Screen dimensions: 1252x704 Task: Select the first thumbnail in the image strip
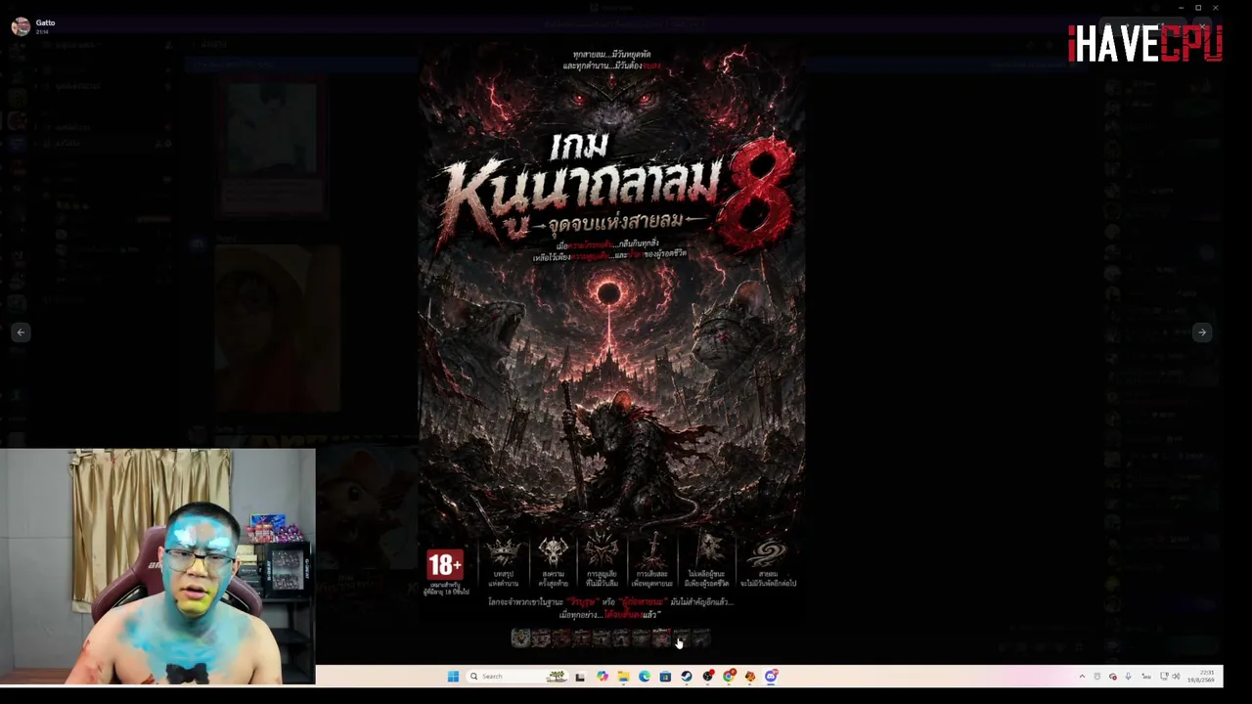tap(520, 638)
